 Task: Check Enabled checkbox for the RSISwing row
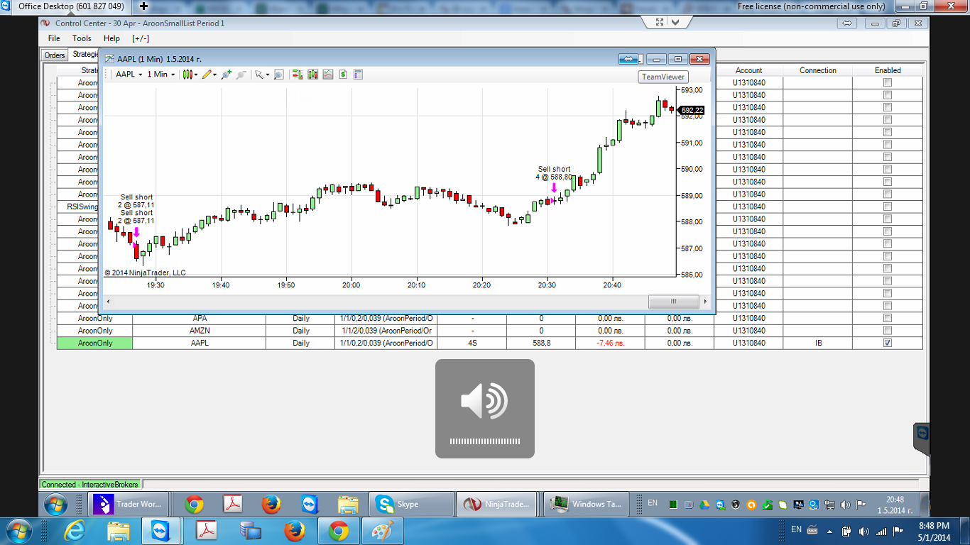pos(887,207)
